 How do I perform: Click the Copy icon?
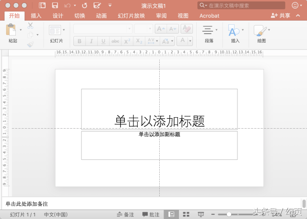[x=30, y=35]
